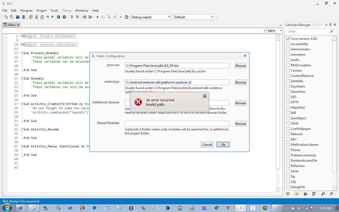
Task: Click the Cut scissors icon
Action: click(37, 17)
